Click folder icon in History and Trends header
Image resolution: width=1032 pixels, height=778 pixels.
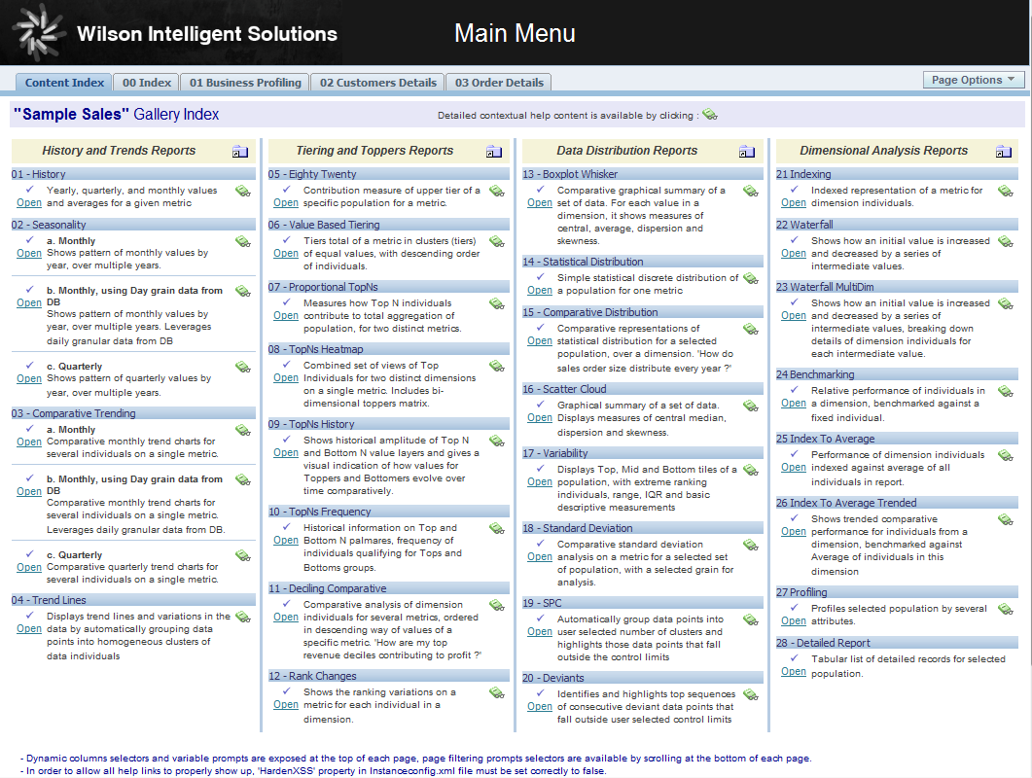point(239,152)
